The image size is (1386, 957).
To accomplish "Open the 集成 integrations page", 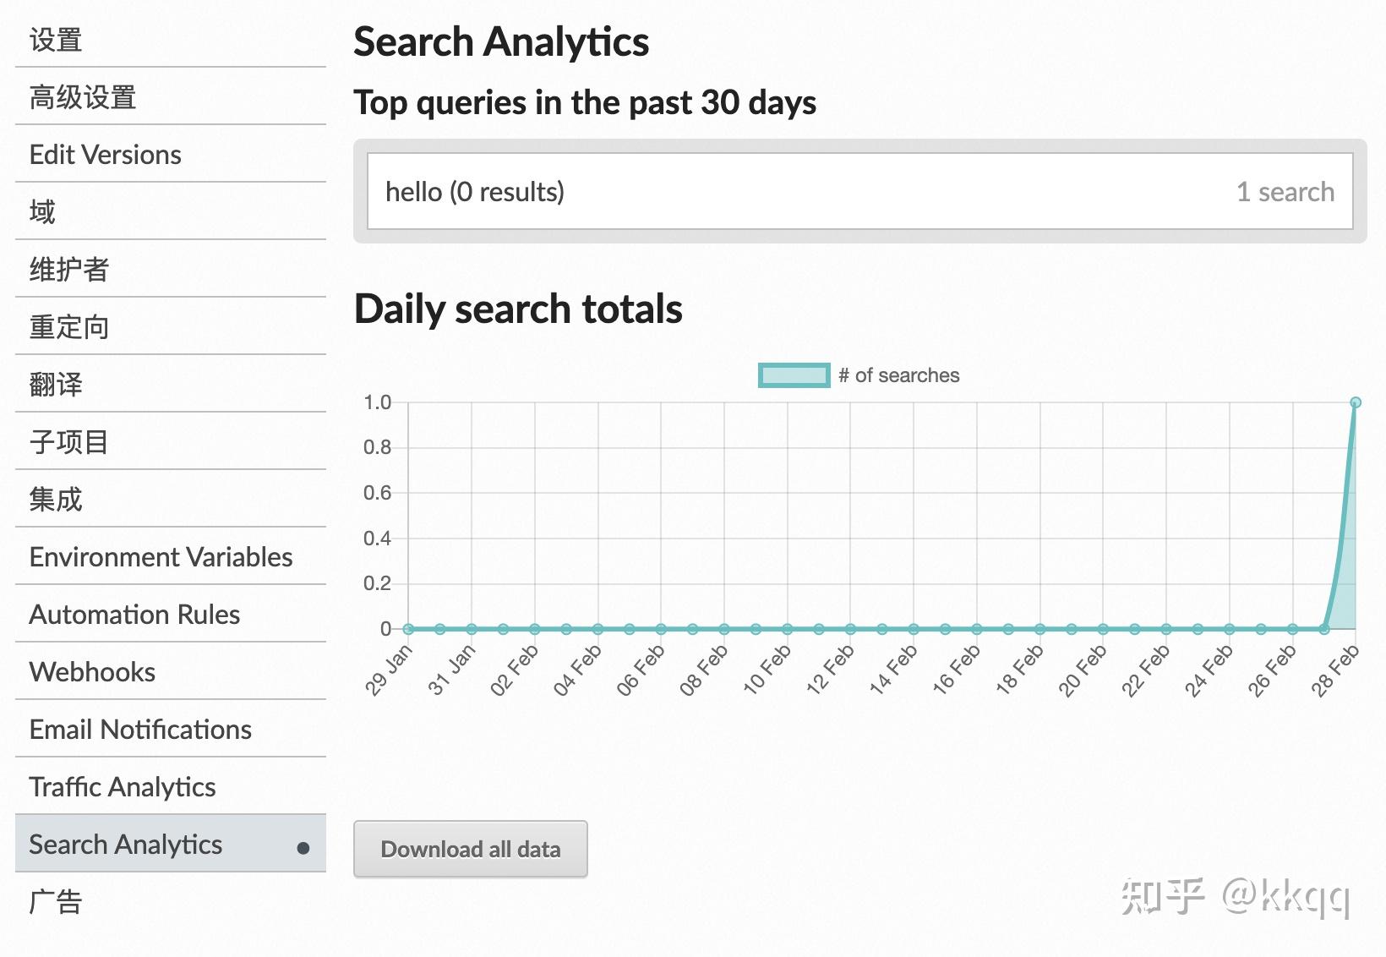I will (x=56, y=500).
